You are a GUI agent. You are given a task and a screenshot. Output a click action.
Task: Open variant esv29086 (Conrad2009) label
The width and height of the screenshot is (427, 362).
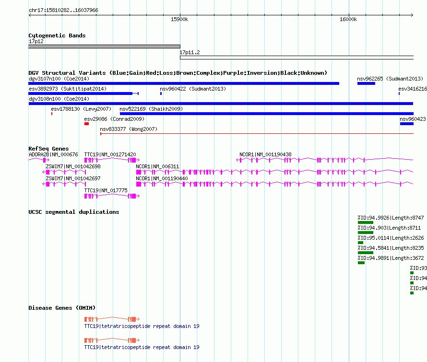[x=114, y=119]
